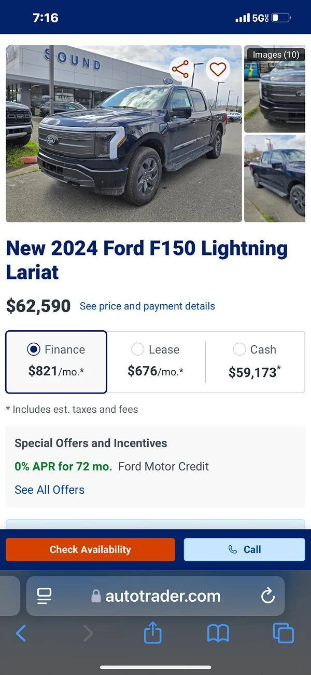Open the Safari share sheet
This screenshot has width=311, height=675.
[152, 633]
